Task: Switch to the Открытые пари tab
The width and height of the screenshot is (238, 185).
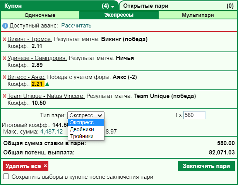Action: click(178, 6)
